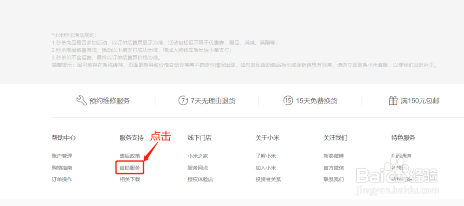Go to 订单操作 help page
The width and height of the screenshot is (464, 206).
[x=62, y=180]
